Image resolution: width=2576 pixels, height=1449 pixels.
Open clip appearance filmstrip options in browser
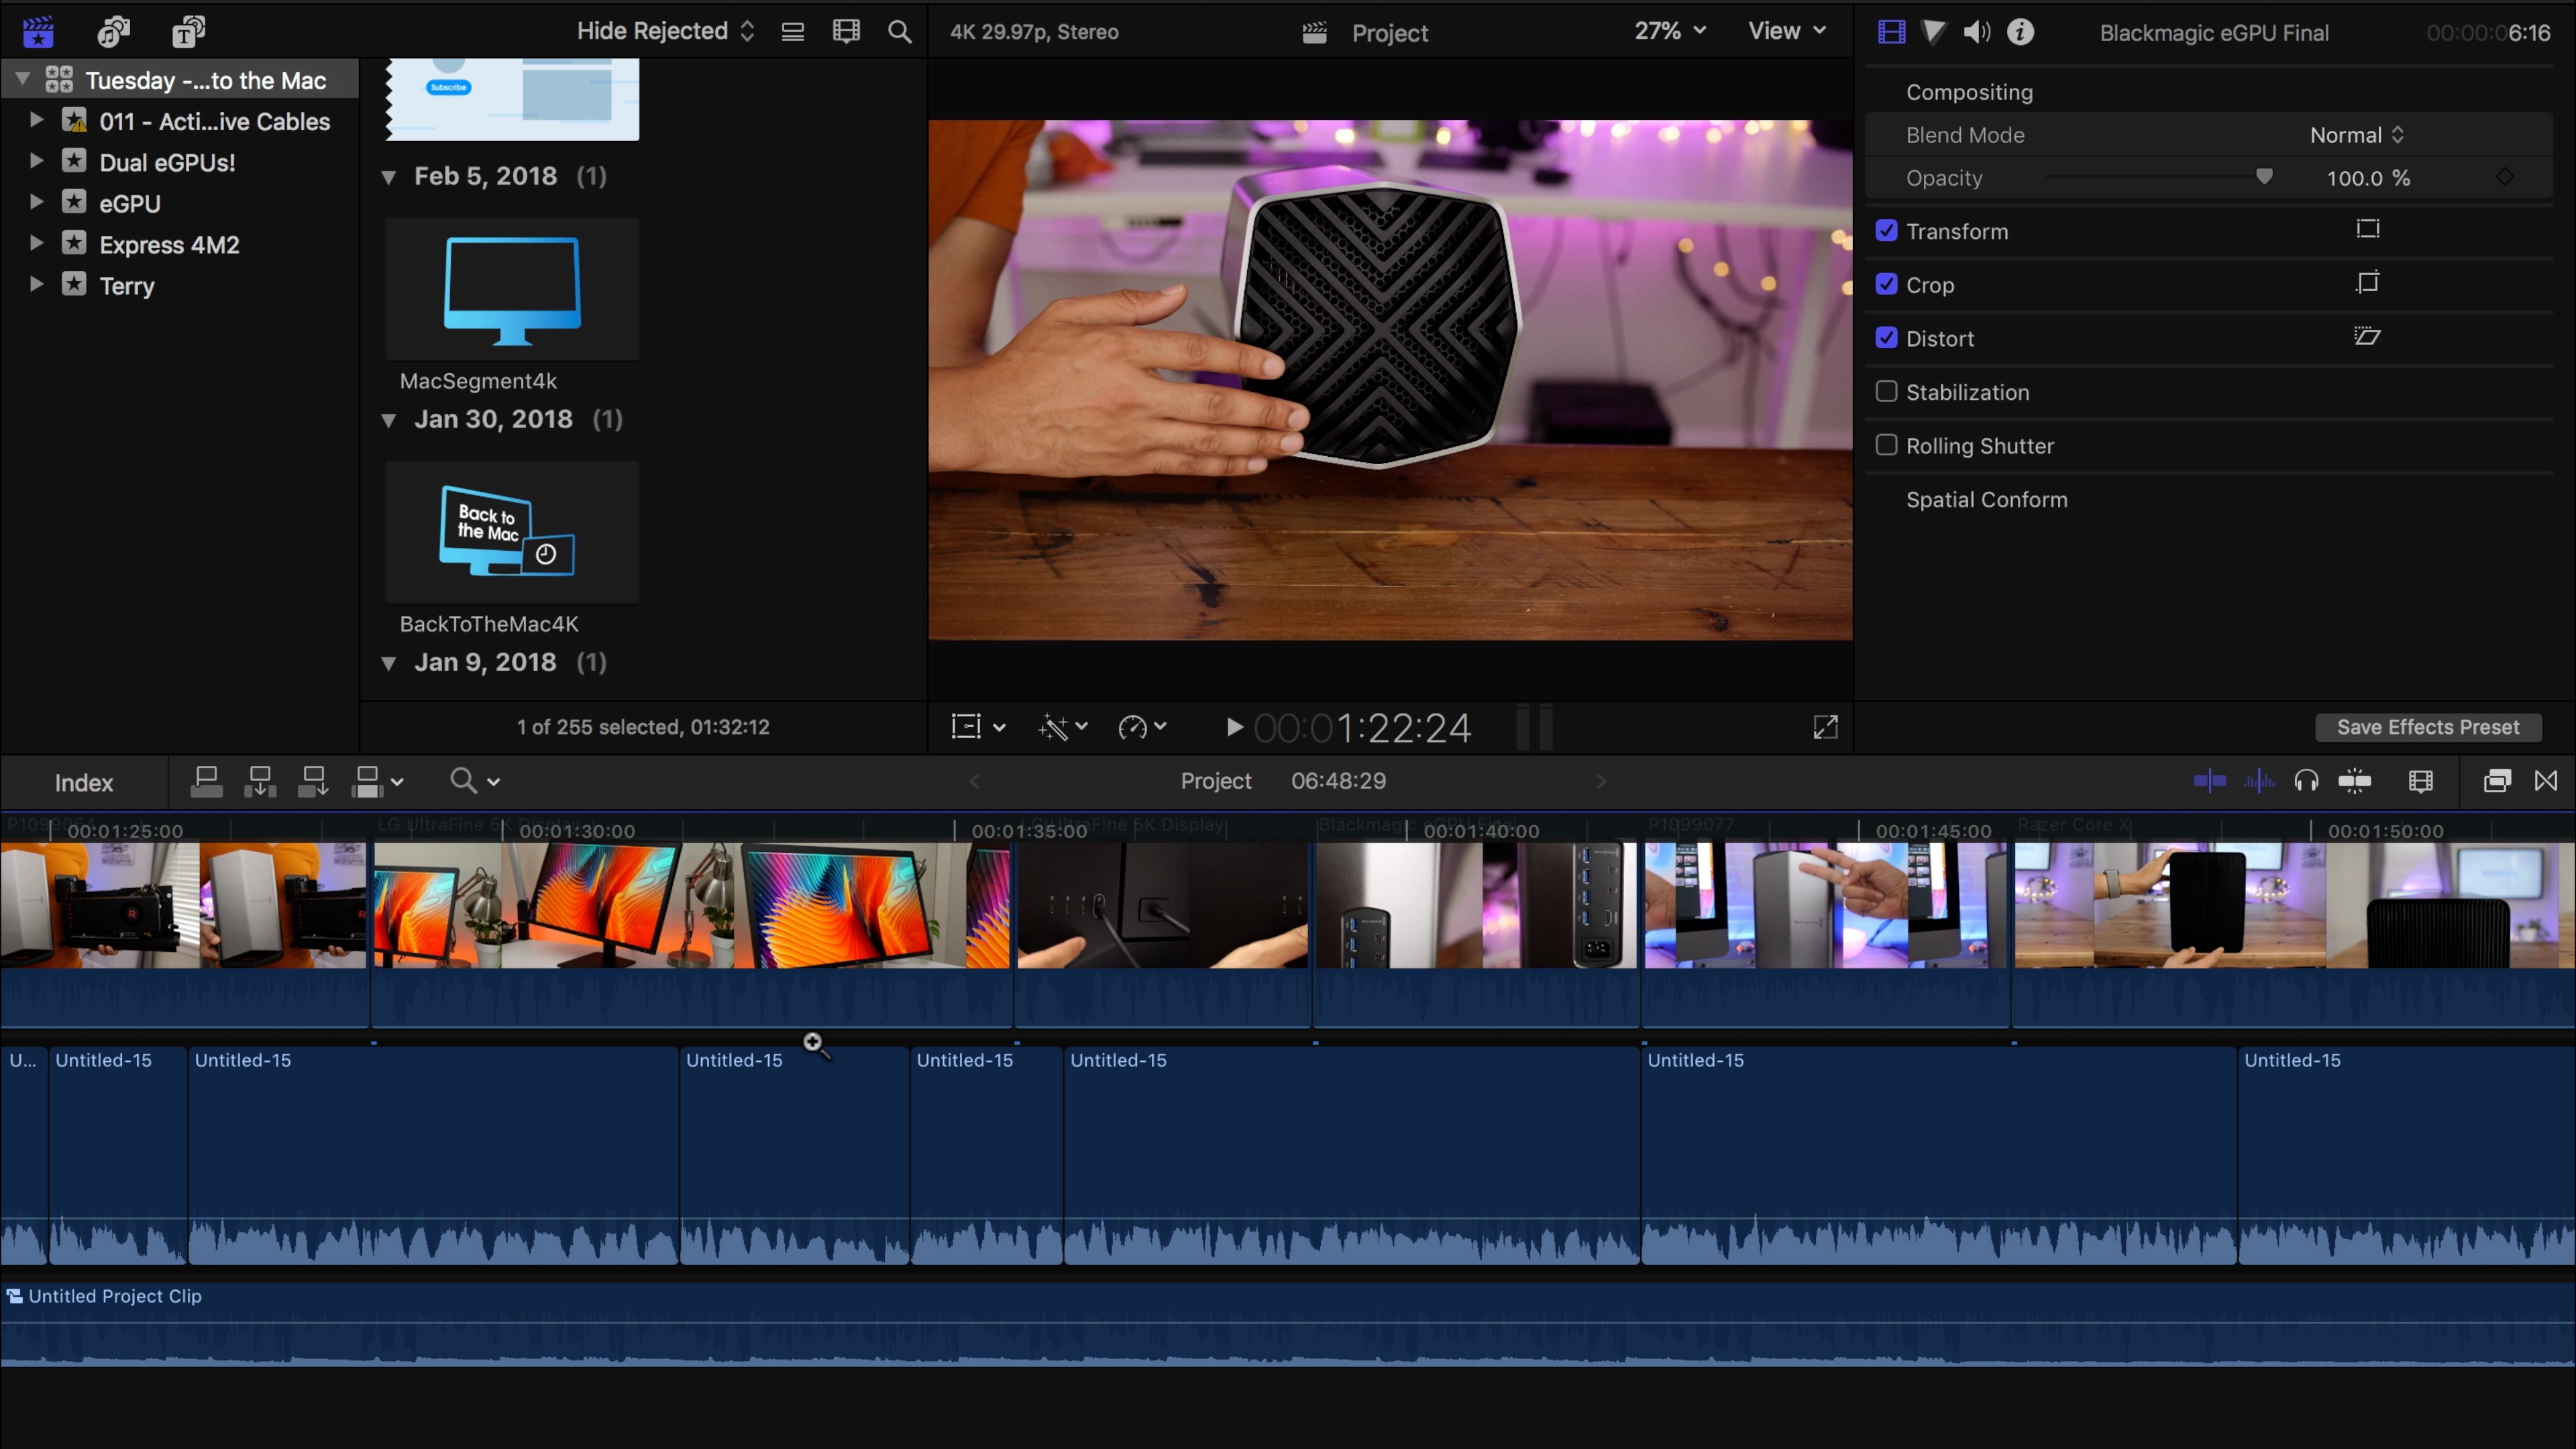[846, 32]
